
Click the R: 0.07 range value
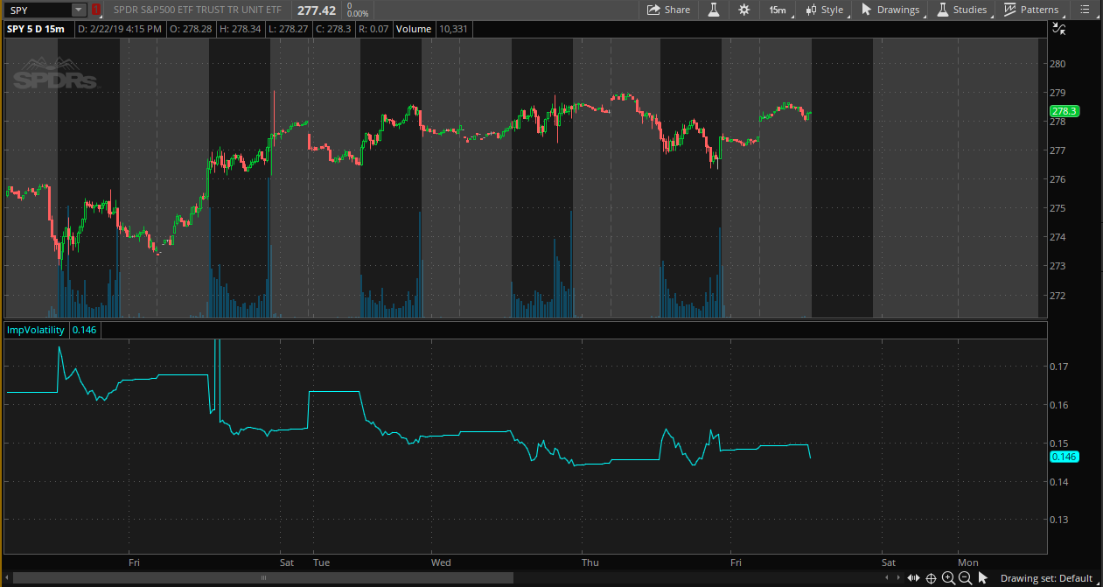(373, 29)
